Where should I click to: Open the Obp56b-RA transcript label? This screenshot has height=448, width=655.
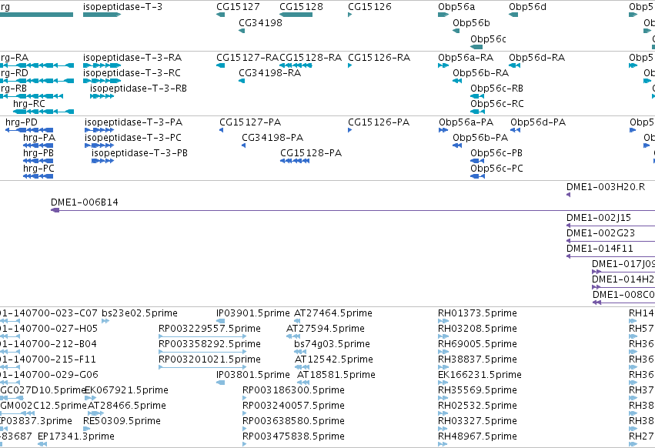(x=481, y=72)
